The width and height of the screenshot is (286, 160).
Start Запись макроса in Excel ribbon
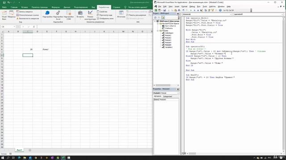pyautogui.click(x=25, y=12)
